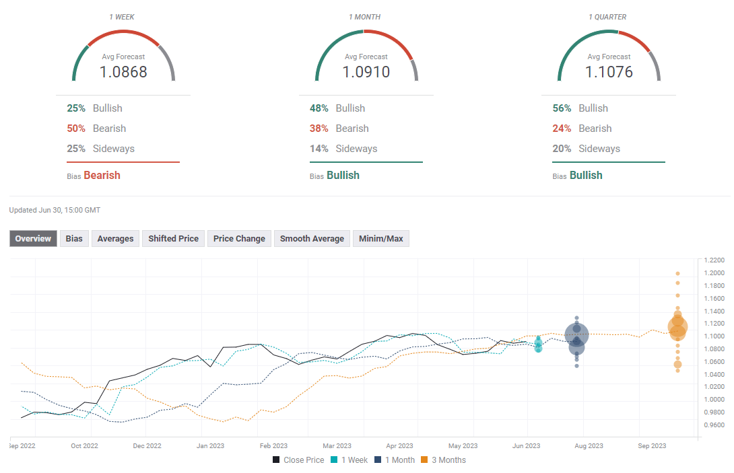The height and width of the screenshot is (473, 734).
Task: Switch to the Bias tab
Action: point(74,239)
